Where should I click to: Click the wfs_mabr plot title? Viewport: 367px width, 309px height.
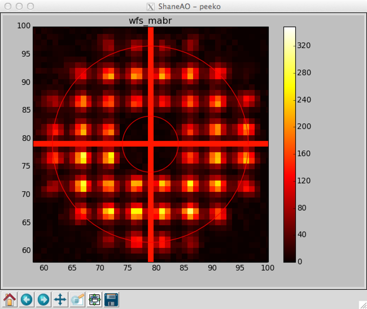[x=150, y=21]
